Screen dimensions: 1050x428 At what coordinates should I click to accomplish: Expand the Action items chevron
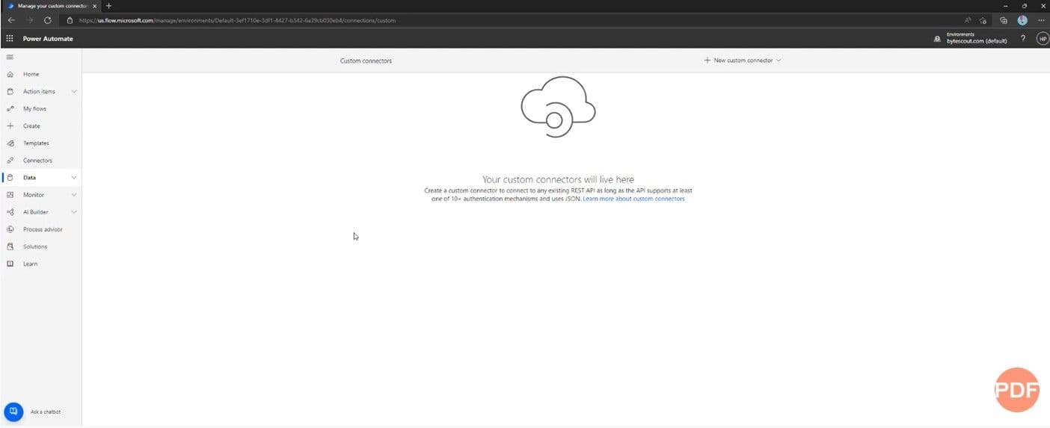click(x=73, y=92)
